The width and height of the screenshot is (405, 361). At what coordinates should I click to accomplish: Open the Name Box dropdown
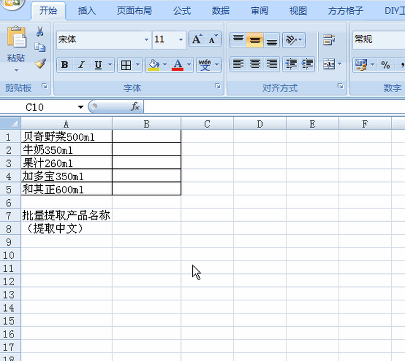(80, 107)
